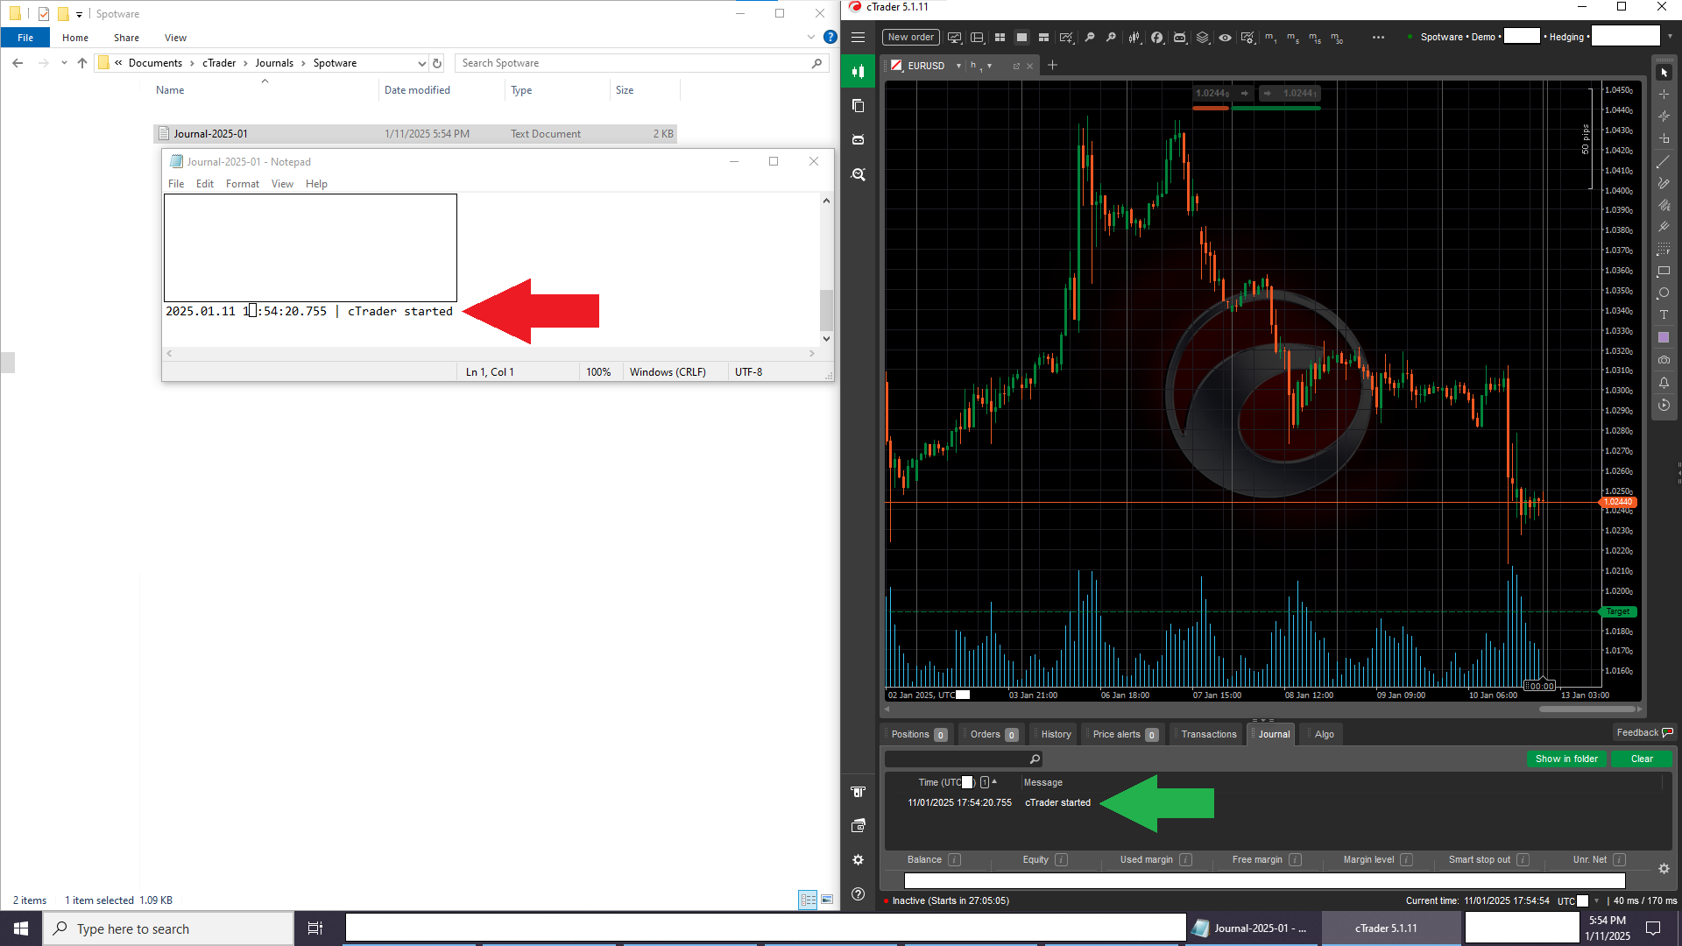Select the pencil freehand drawing tool
Viewport: 1682px width, 946px height.
click(1664, 183)
